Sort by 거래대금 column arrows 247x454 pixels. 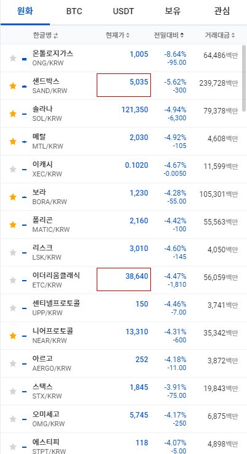[233, 35]
